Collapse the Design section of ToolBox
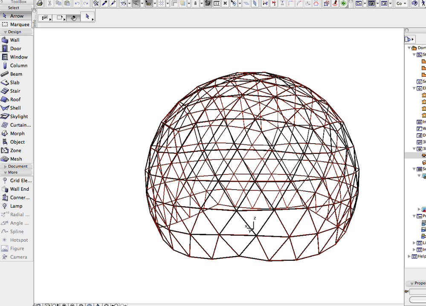Screen dimensions: 426x306 (x=14, y=32)
